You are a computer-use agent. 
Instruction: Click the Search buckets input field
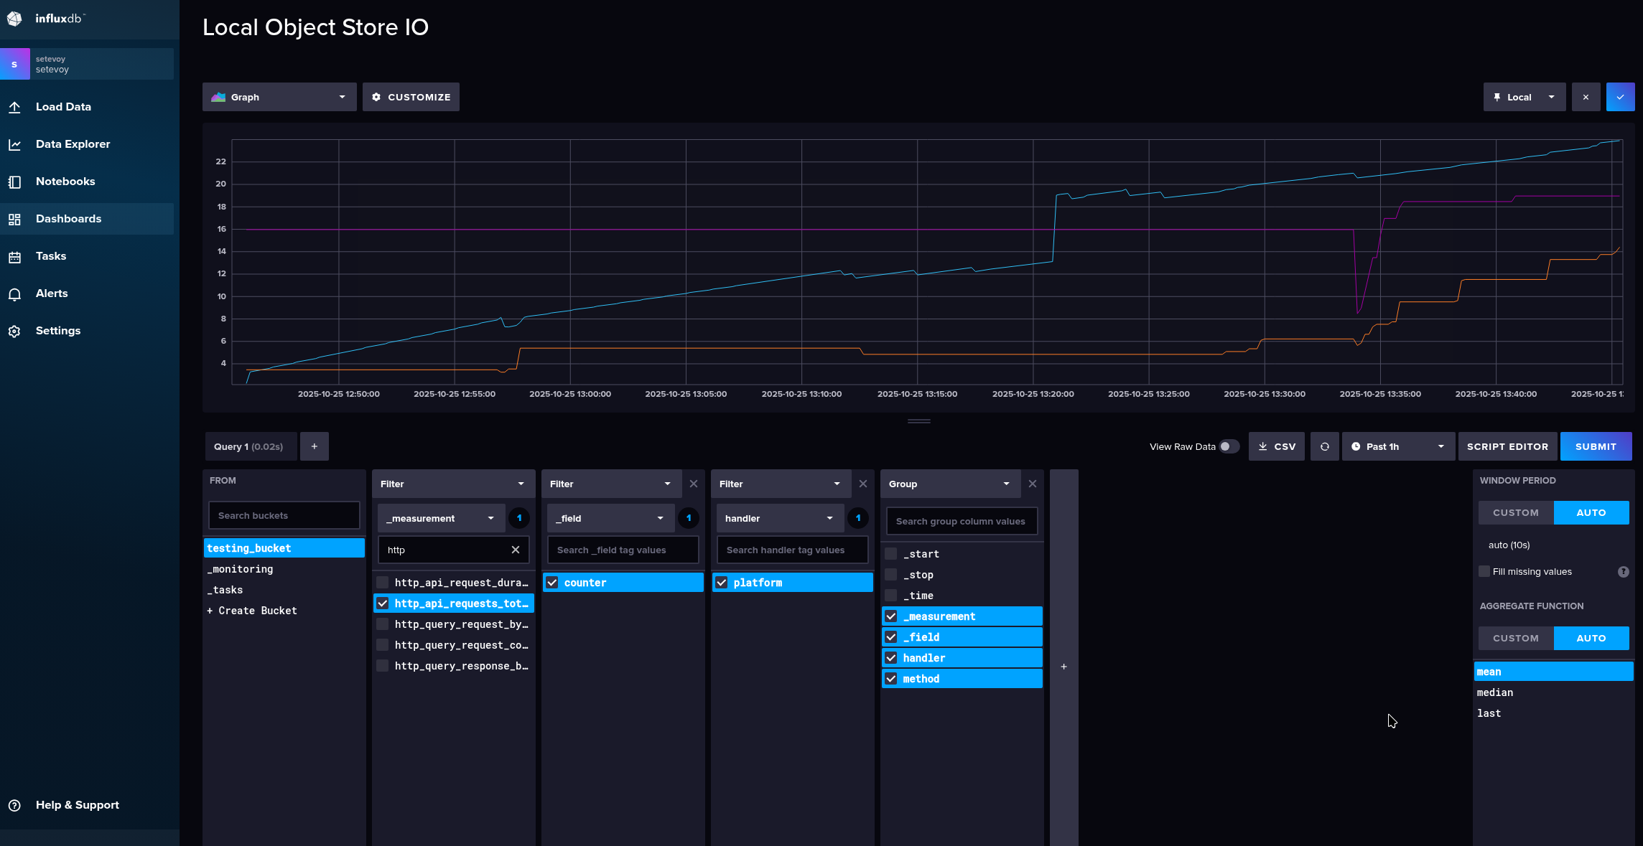(284, 515)
